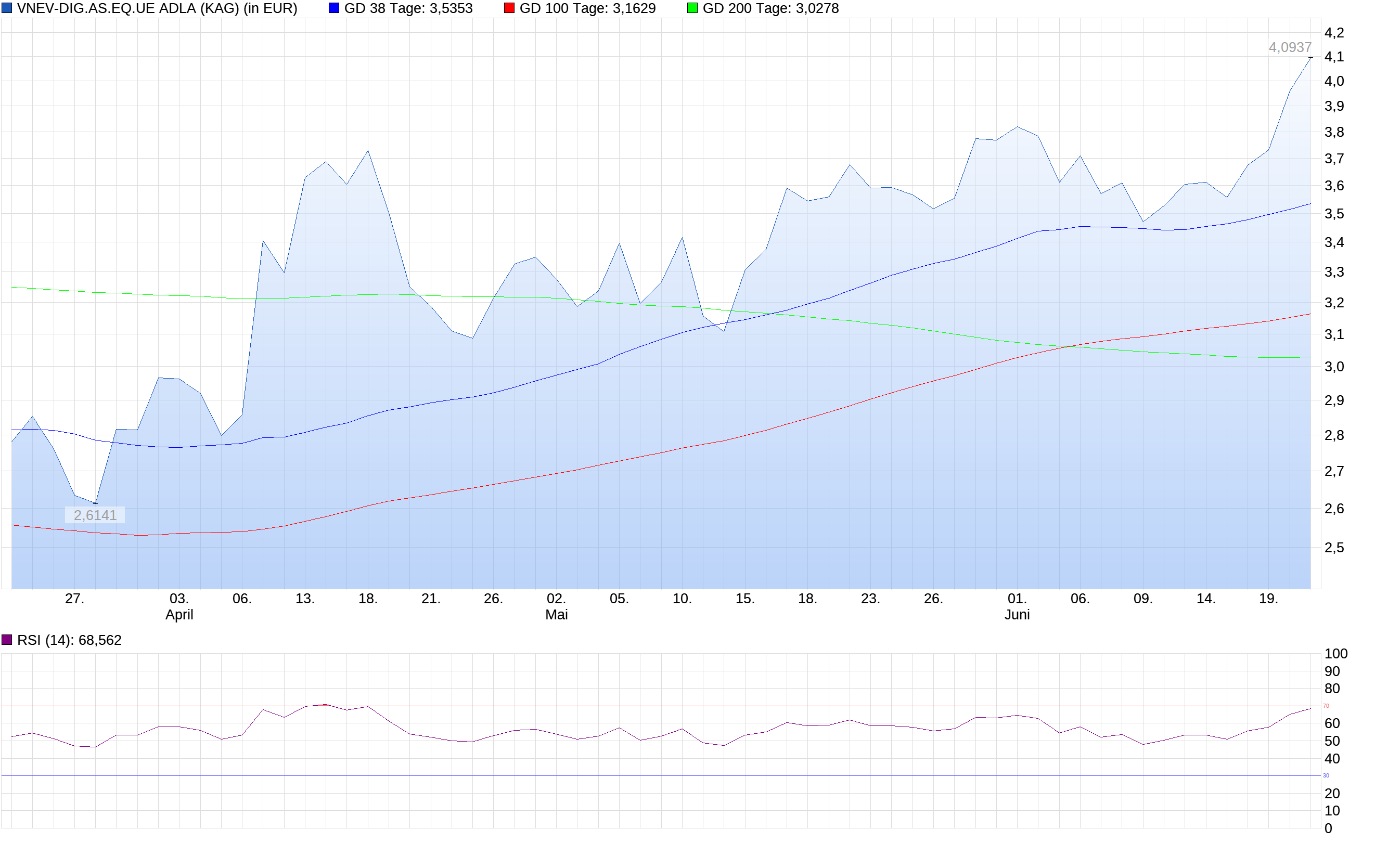The width and height of the screenshot is (1375, 843).
Task: Click the blue VNEV-DIG.AS.EQ.UE ADLA legend swatch
Action: [8, 8]
